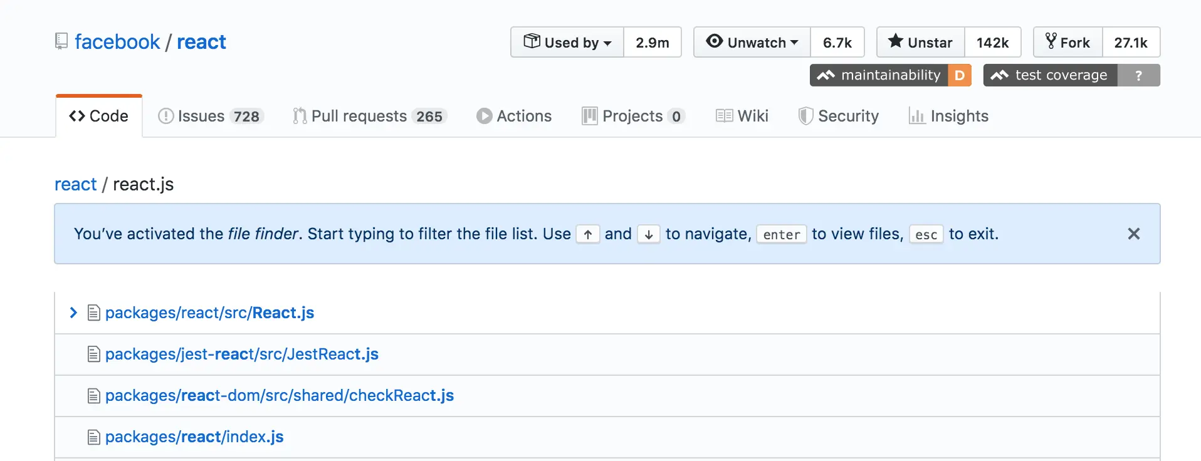1201x461 pixels.
Task: Go to the Insights tab
Action: tap(948, 117)
